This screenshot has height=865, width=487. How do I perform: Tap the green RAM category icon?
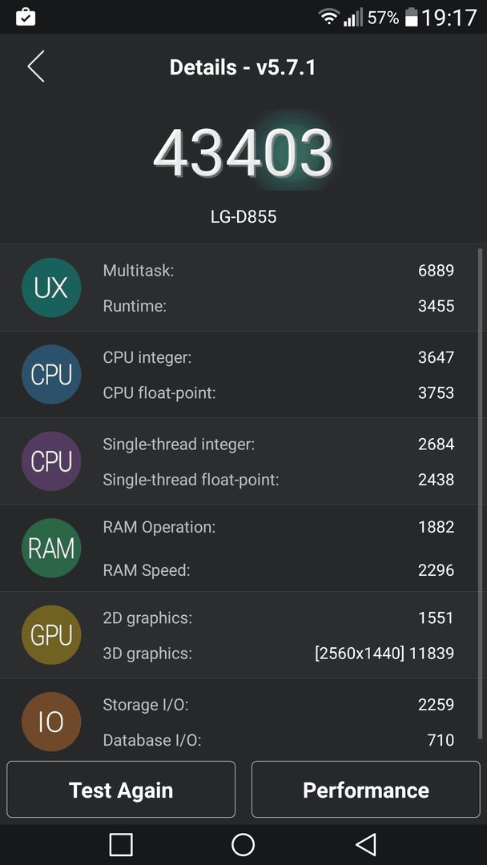pyautogui.click(x=51, y=549)
